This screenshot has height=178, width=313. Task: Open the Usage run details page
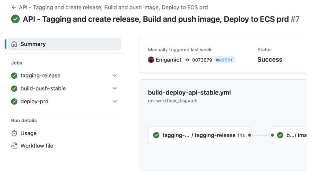28,133
